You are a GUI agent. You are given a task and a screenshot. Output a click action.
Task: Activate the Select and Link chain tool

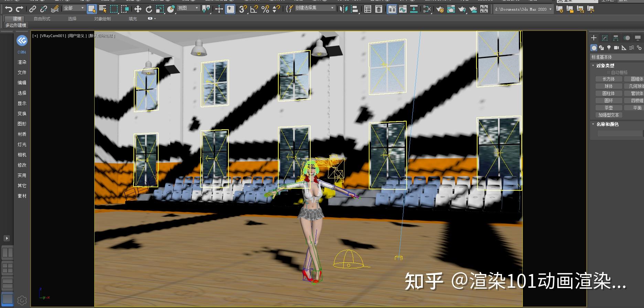click(33, 9)
